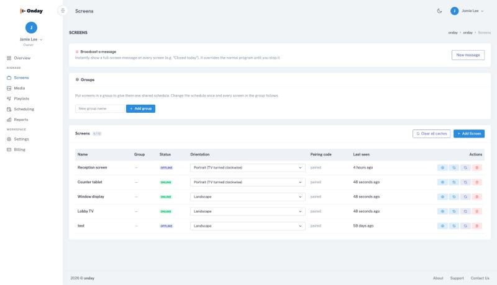Open test screen orientation dropdown
The height and width of the screenshot is (285, 497).
[x=247, y=226]
